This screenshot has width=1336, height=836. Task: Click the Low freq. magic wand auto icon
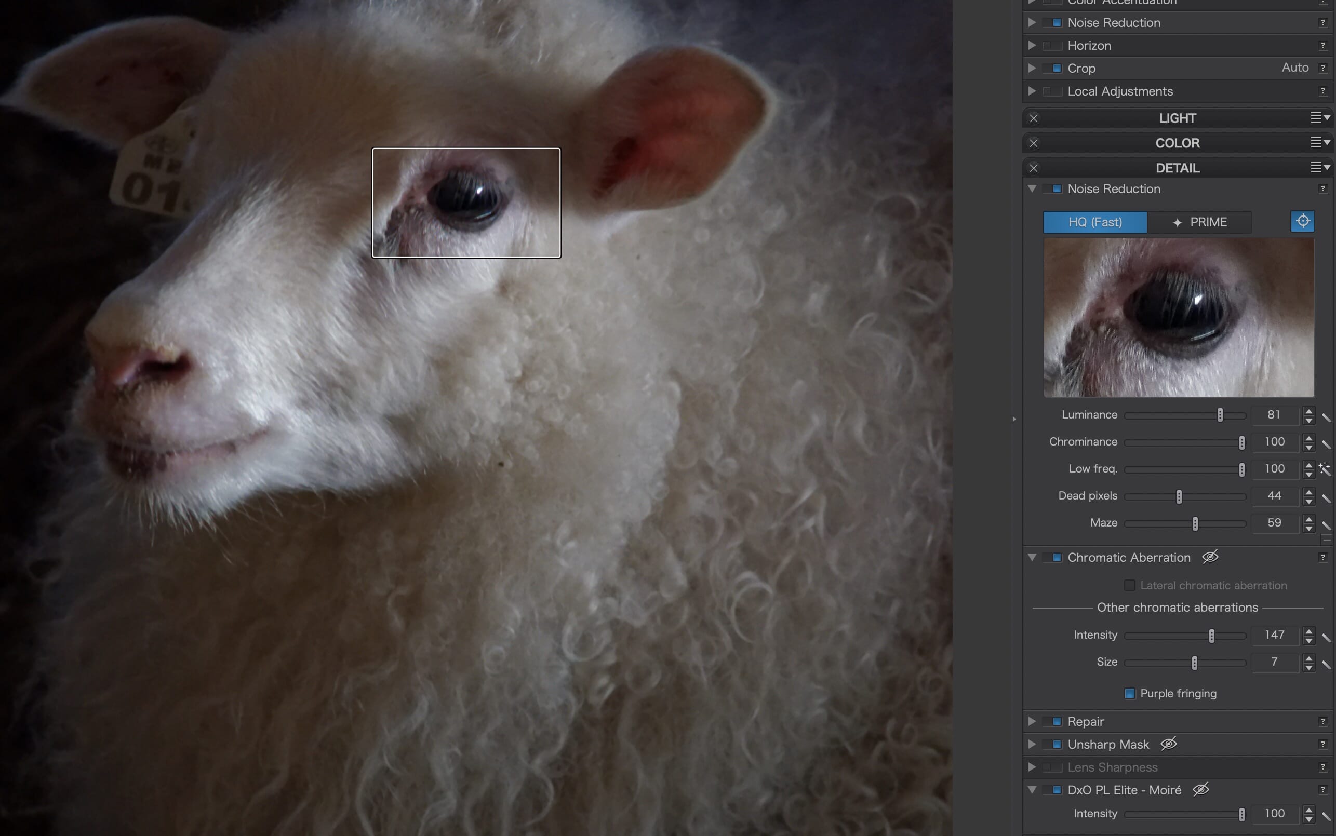1325,469
